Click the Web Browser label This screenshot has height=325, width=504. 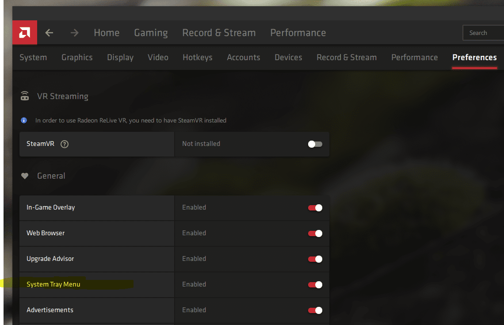pos(46,233)
